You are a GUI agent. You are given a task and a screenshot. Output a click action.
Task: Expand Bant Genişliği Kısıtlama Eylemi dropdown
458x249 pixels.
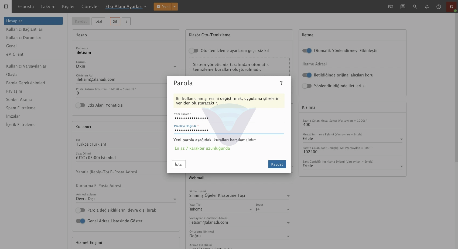(353, 166)
